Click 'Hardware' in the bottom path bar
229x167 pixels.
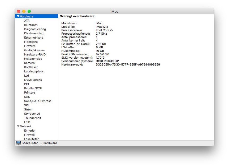pos(50,143)
